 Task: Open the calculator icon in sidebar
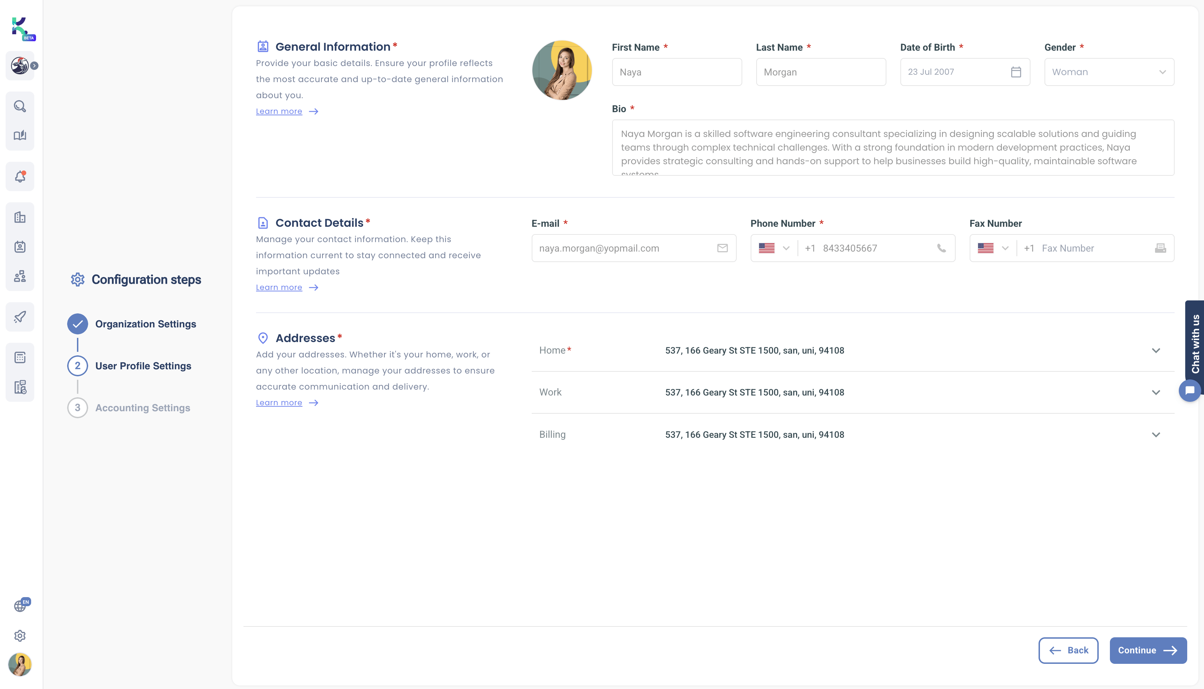pyautogui.click(x=20, y=357)
